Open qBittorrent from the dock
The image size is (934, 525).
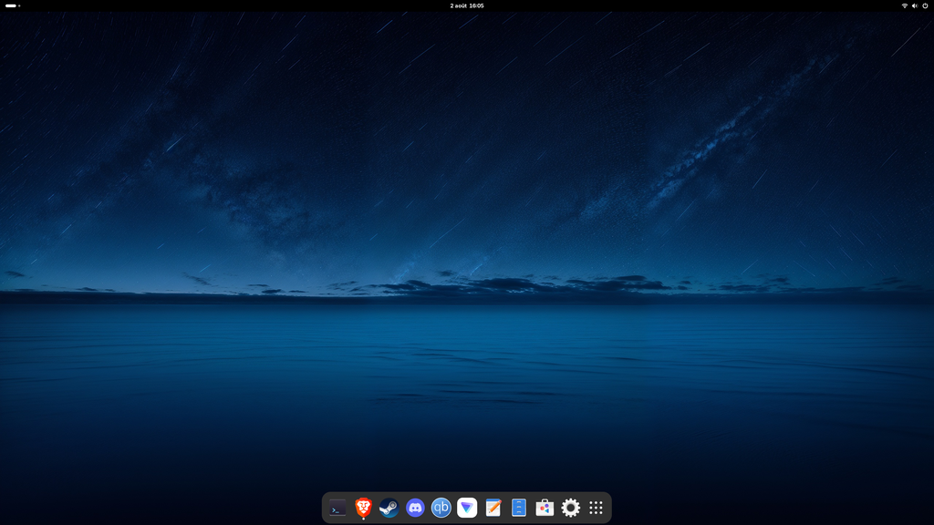pos(441,508)
